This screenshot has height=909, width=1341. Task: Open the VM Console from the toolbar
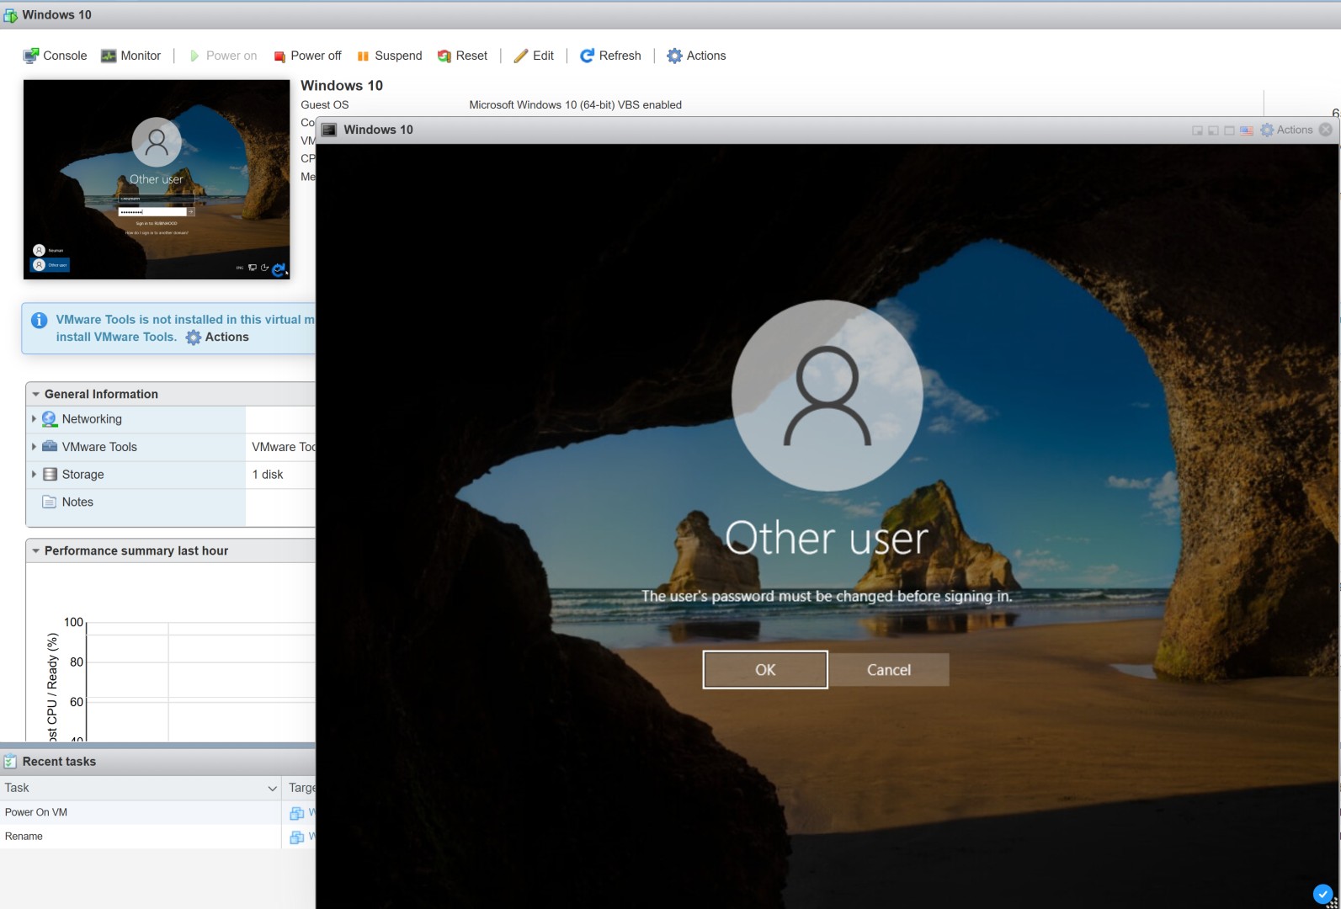click(55, 56)
